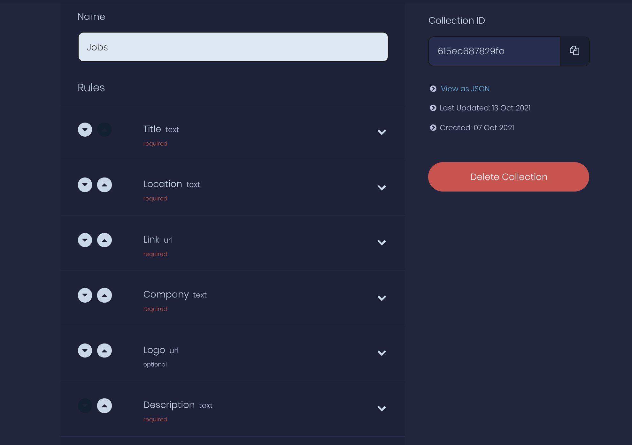The width and height of the screenshot is (632, 445).
Task: Copy the Collection ID to clipboard
Action: [574, 51]
